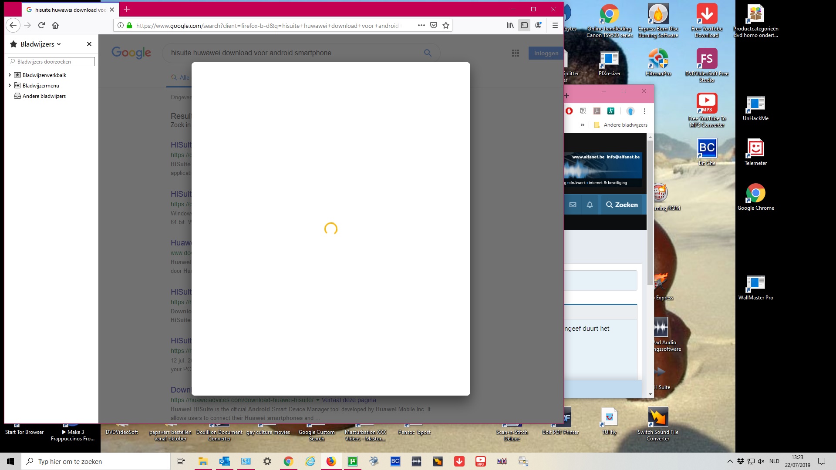Select Andere bladwijzers in sidebar
This screenshot has height=470, width=836.
click(x=44, y=96)
